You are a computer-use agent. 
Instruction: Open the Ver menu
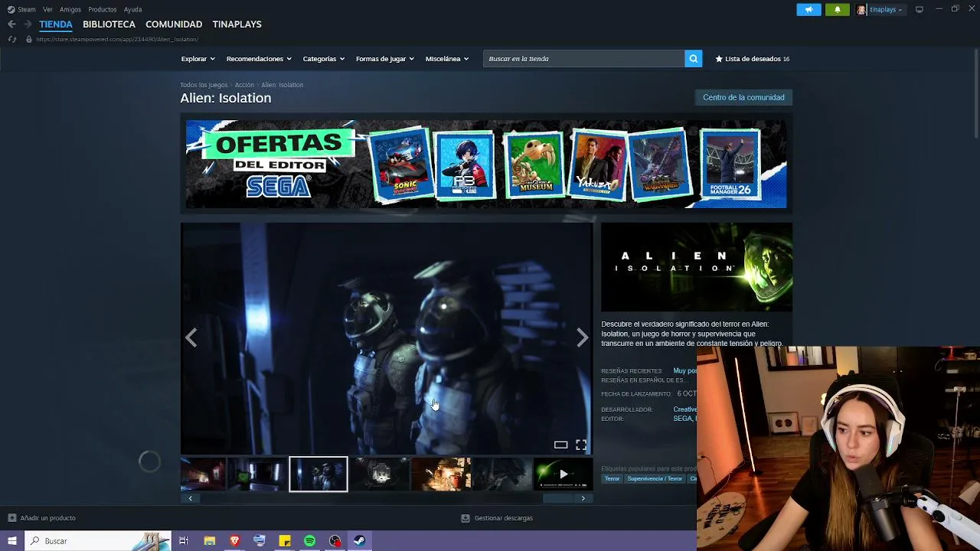click(x=47, y=9)
